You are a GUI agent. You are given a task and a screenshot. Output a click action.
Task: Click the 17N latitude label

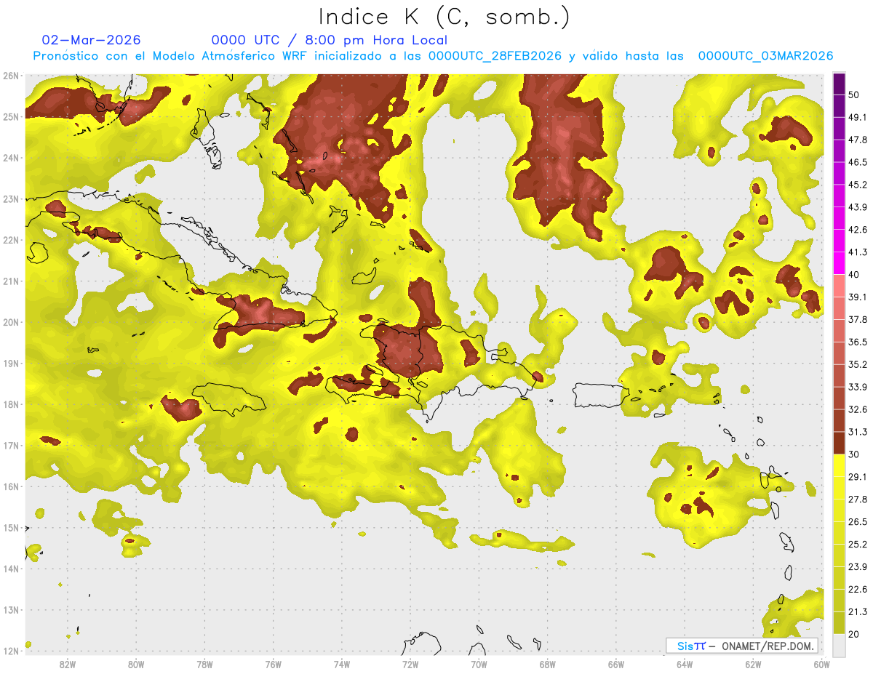pyautogui.click(x=11, y=446)
